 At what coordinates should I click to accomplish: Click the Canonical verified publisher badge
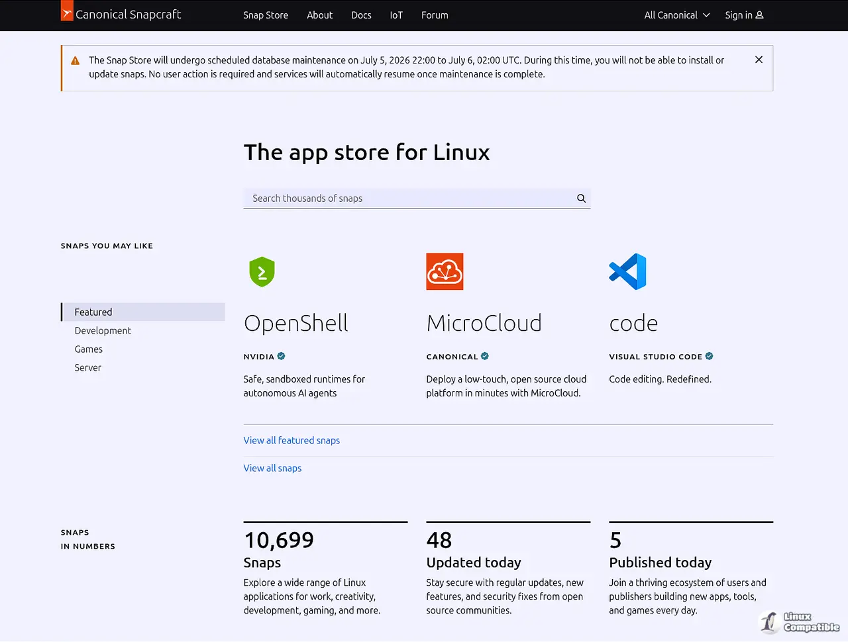point(485,356)
